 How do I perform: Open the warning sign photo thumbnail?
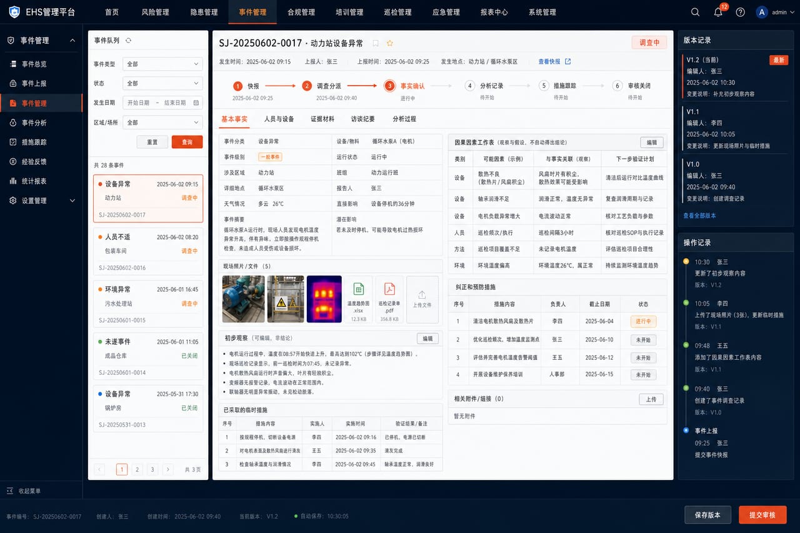point(286,299)
